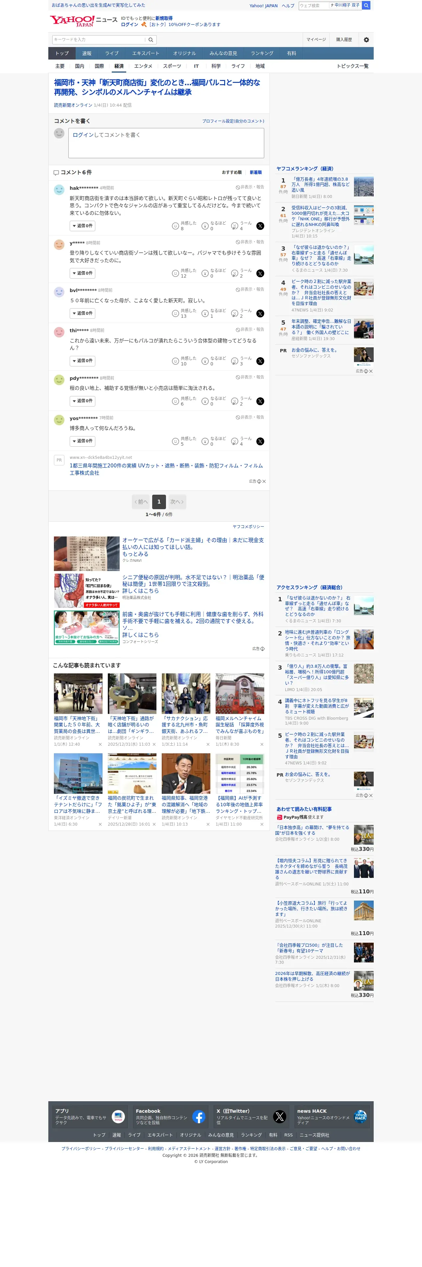422x1267 pixels.
Task: Click なるほど icon on hak******** comment
Action: click(205, 226)
